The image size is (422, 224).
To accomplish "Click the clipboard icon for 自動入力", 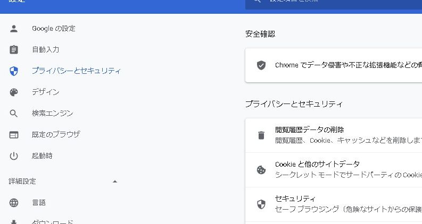I will (x=14, y=50).
